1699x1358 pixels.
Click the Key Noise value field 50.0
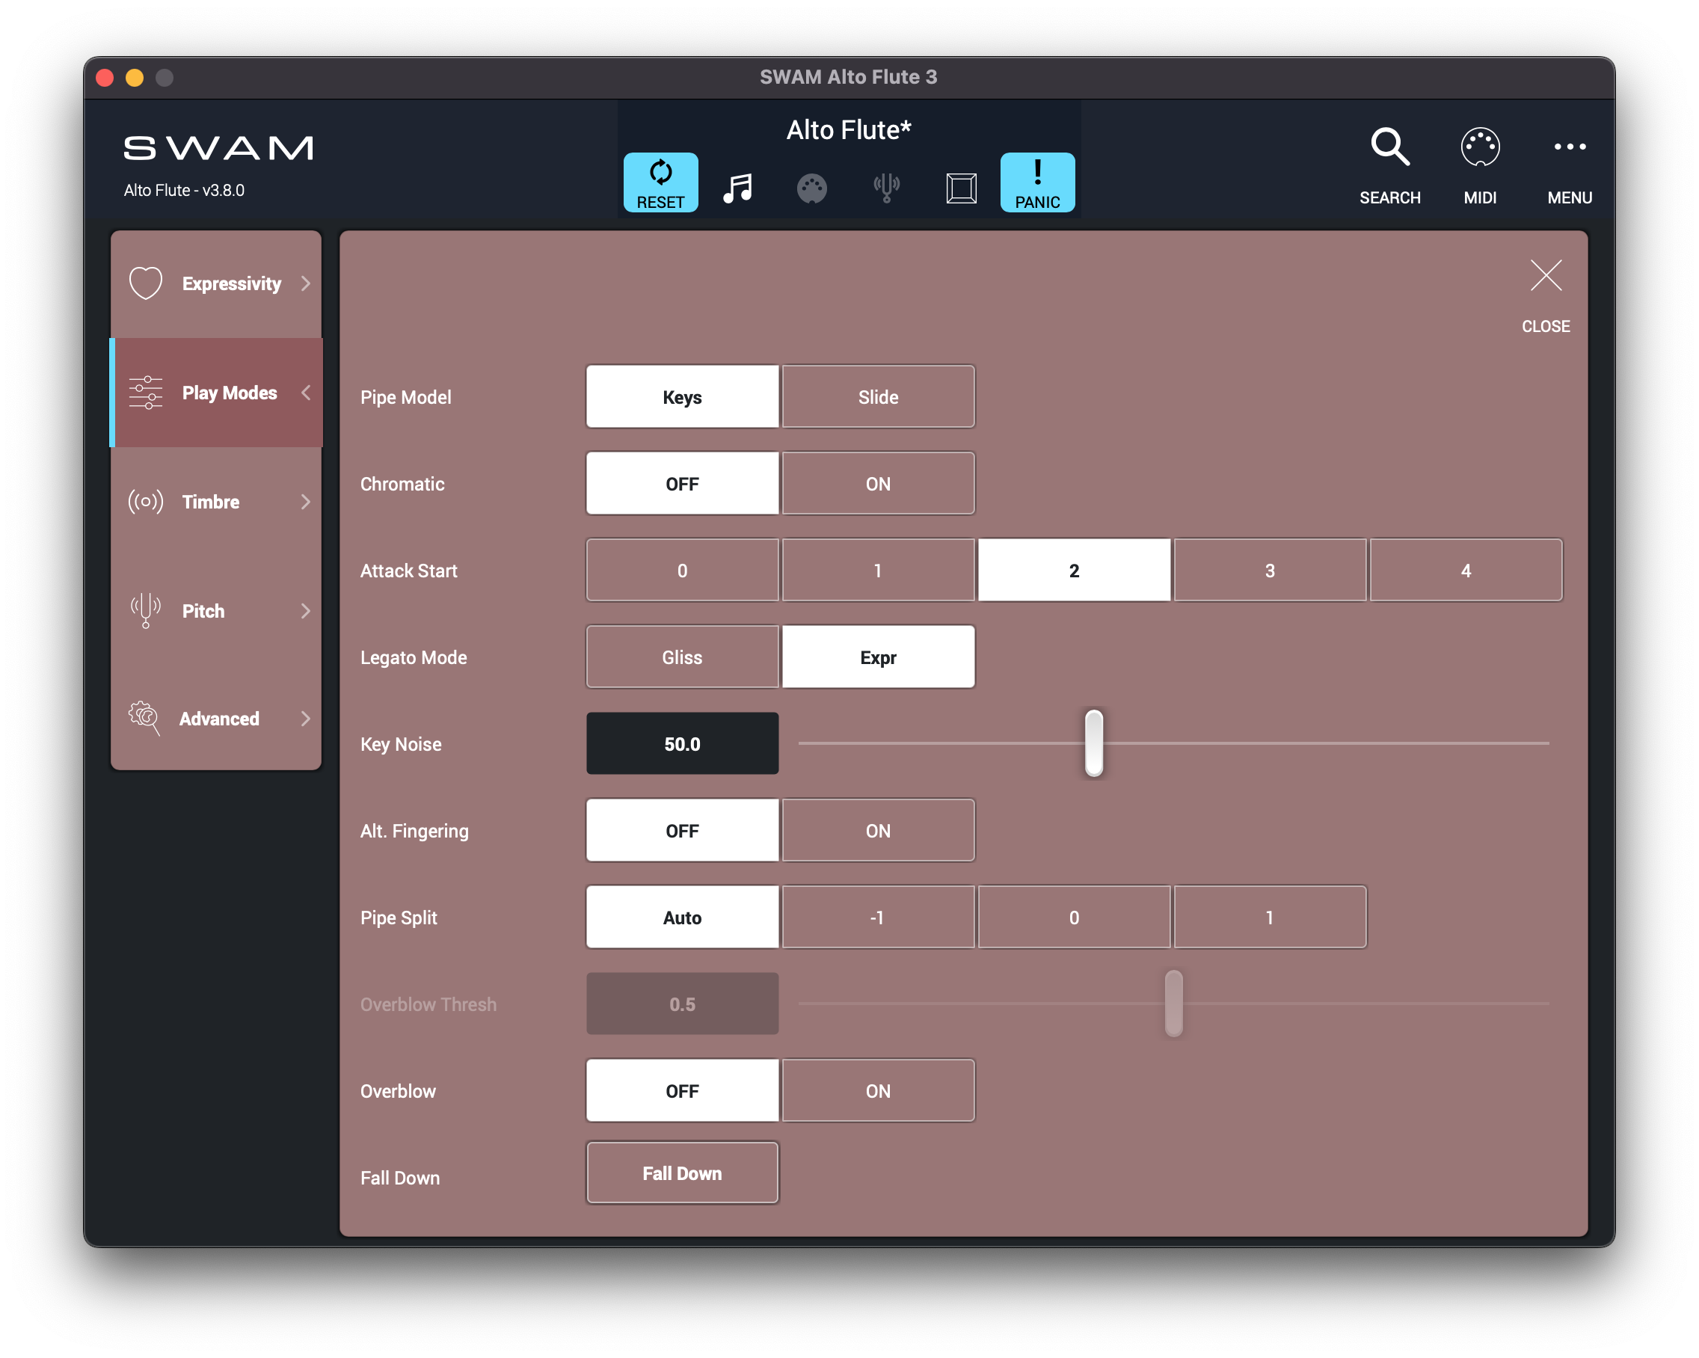(x=682, y=744)
